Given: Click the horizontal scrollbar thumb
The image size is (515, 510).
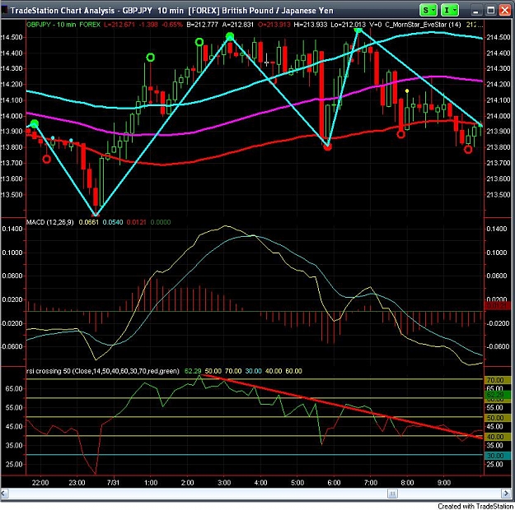Looking at the screenshot, I should coord(392,493).
